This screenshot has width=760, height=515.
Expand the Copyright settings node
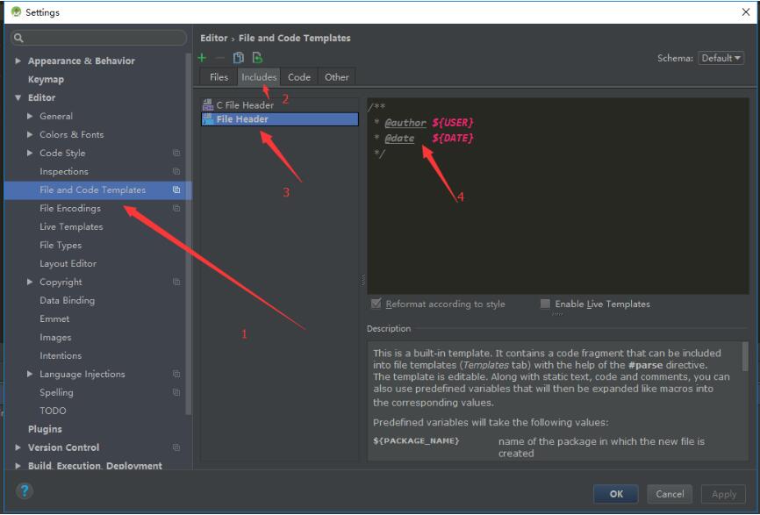pos(28,282)
